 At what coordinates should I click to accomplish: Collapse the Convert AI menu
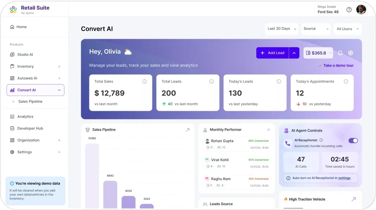point(59,90)
